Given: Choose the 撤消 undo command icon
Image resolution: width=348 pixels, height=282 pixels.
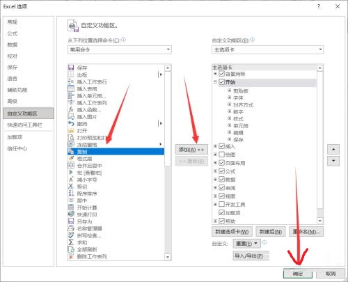Looking at the screenshot, I should tap(71, 123).
